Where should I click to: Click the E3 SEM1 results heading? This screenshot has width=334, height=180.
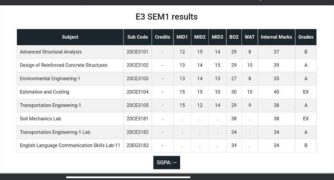167,17
